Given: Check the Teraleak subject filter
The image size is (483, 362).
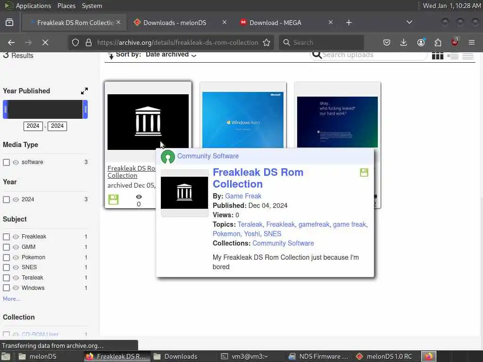Looking at the screenshot, I should coord(6,278).
